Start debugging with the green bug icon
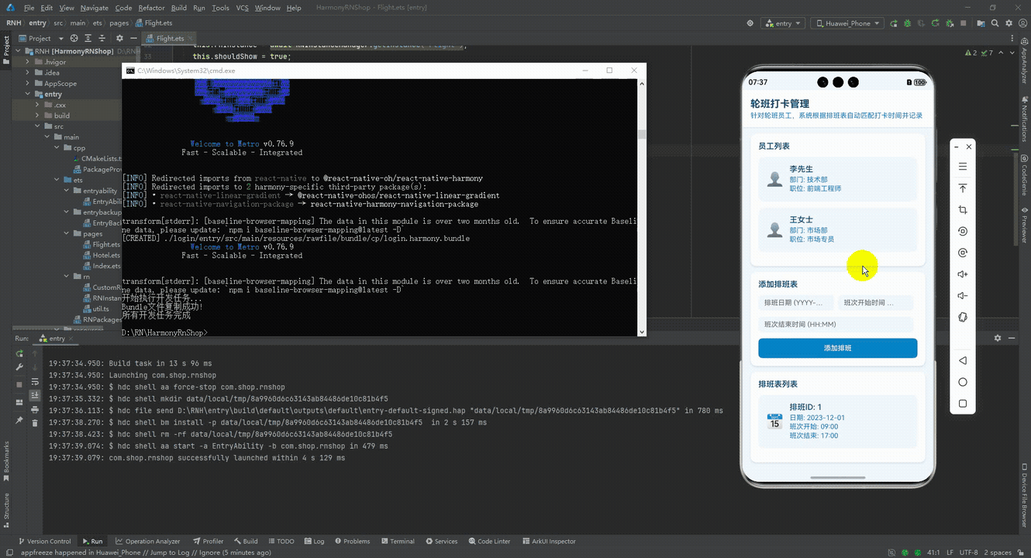The width and height of the screenshot is (1031, 558). click(x=908, y=23)
